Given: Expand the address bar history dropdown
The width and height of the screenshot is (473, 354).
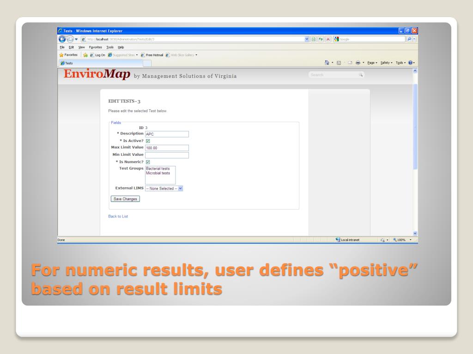Looking at the screenshot, I should point(307,39).
